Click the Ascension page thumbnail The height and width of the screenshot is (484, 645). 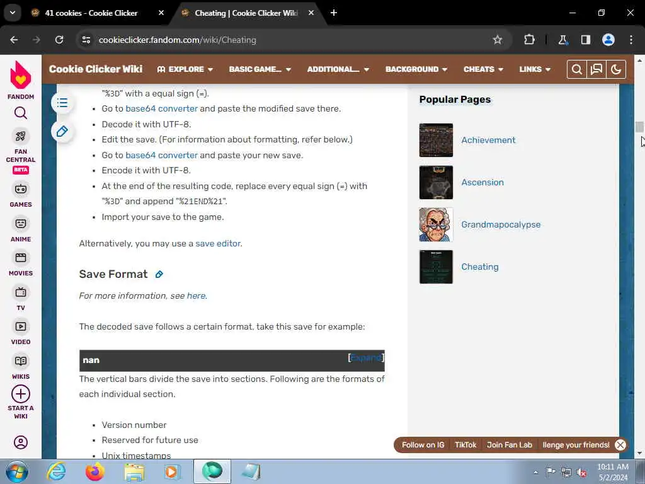[436, 182]
